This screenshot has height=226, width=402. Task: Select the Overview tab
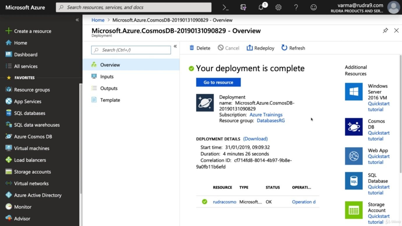click(x=131, y=65)
